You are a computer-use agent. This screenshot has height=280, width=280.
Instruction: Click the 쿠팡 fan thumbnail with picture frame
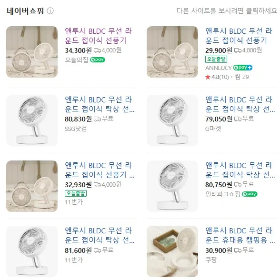point(172,251)
